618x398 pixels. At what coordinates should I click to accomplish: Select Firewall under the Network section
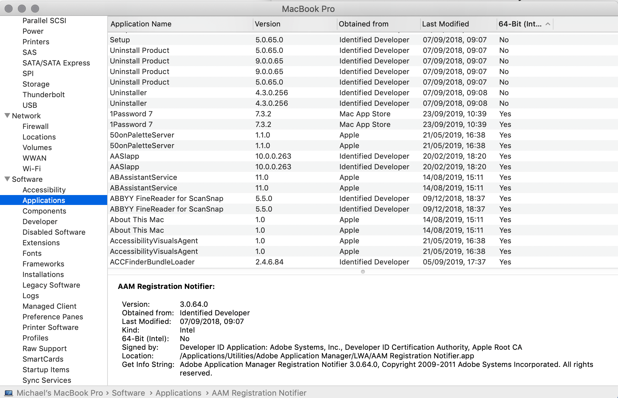pos(35,126)
